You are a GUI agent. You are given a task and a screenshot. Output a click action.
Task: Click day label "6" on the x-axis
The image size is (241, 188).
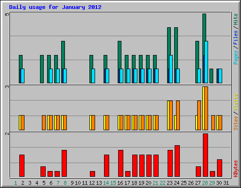pos(51,183)
